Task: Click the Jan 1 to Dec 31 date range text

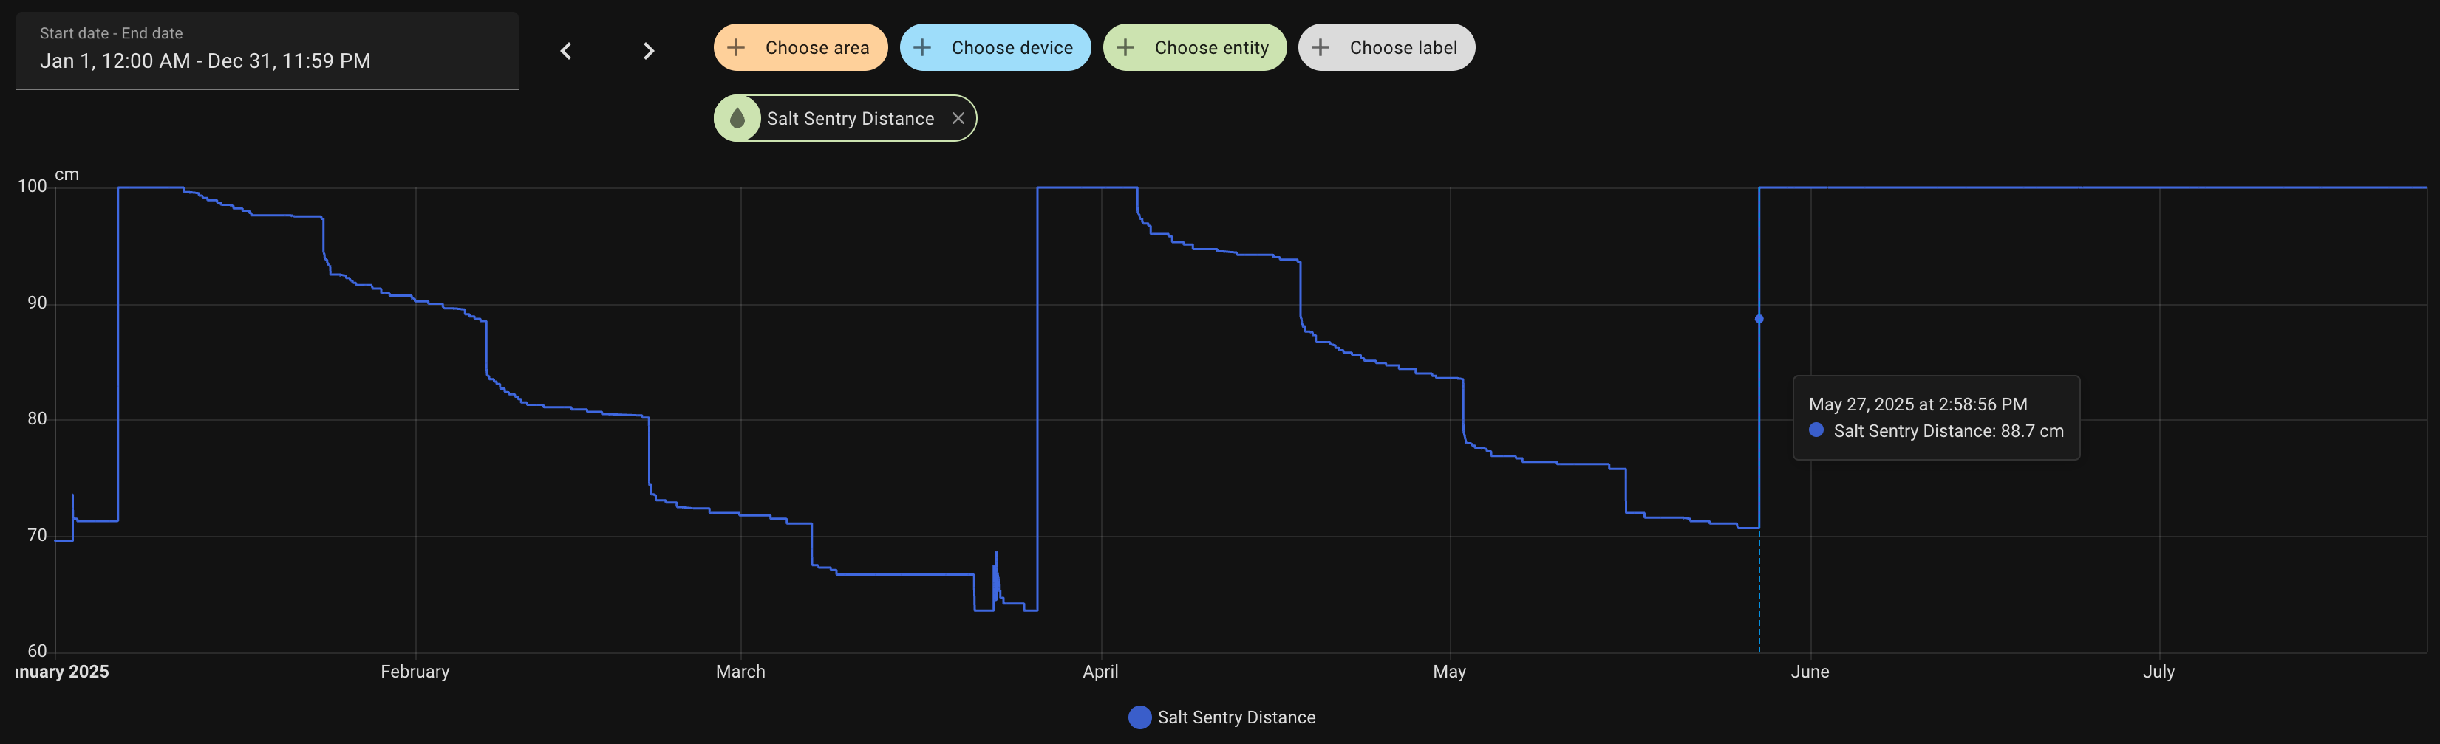Action: tap(205, 61)
